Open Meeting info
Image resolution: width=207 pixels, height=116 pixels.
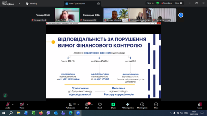point(142,105)
